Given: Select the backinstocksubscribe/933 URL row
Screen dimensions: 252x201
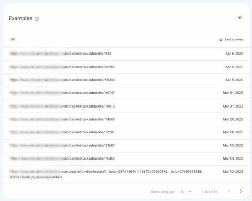Looking at the screenshot, I should pos(127,54).
